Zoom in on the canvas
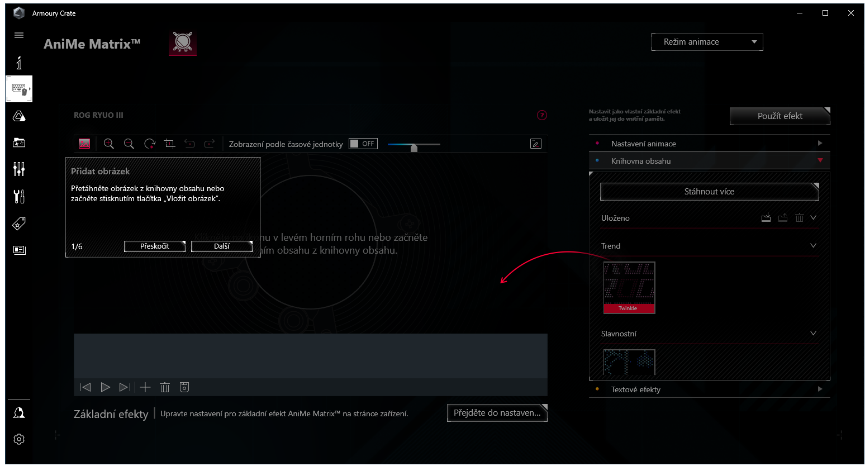 [109, 144]
